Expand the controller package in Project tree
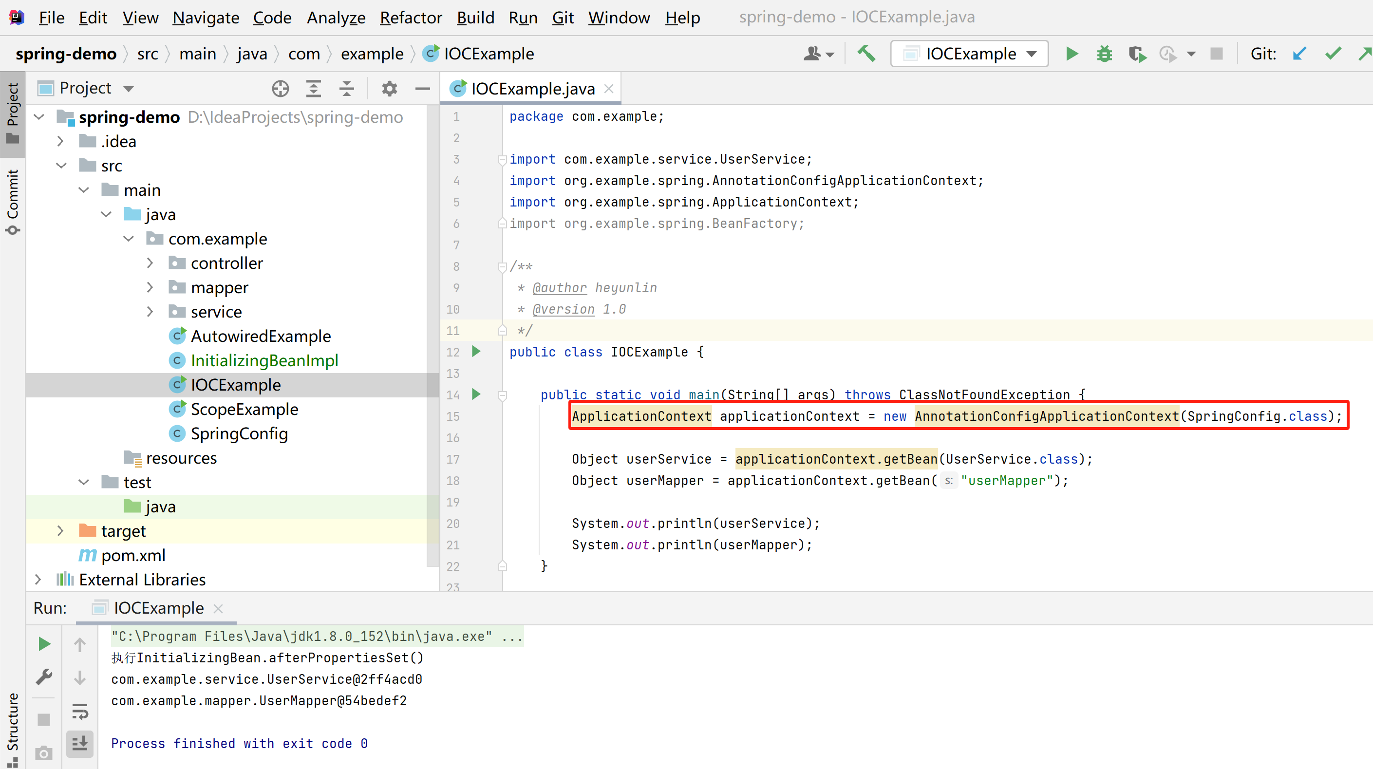1373x769 pixels. click(150, 263)
